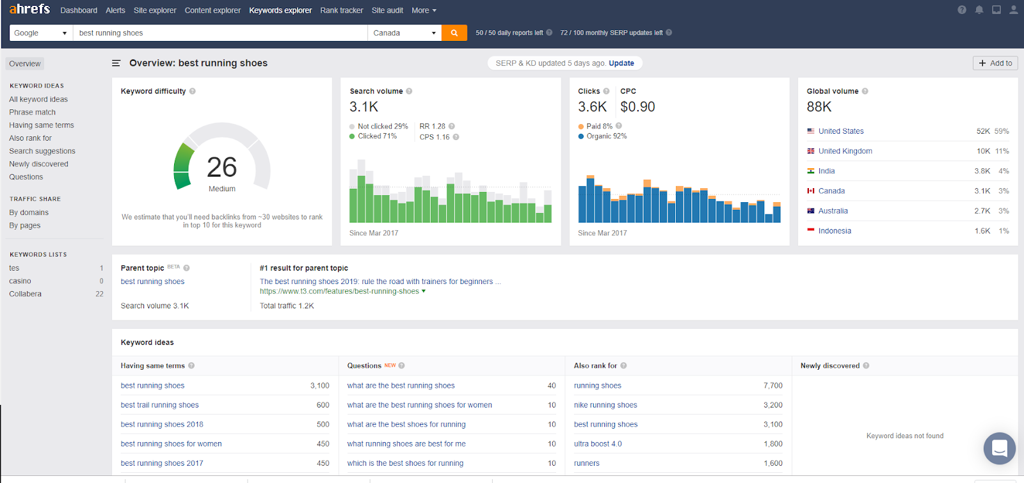The image size is (1024, 483).
Task: Click the help icon next to Keyword difficulty
Action: point(193,91)
